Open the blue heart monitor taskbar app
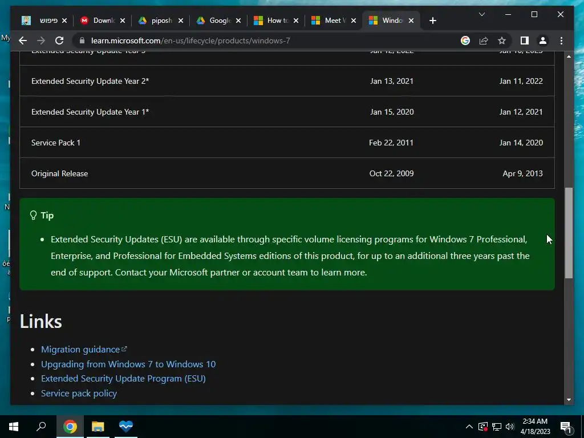 coord(126,427)
